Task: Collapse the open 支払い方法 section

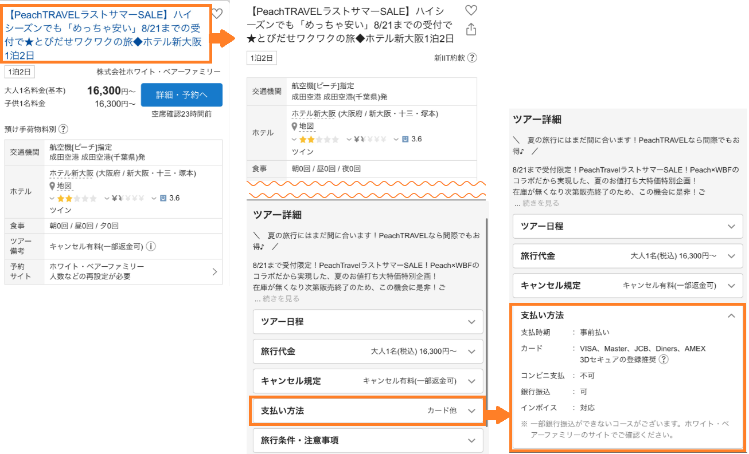Action: pyautogui.click(x=731, y=315)
